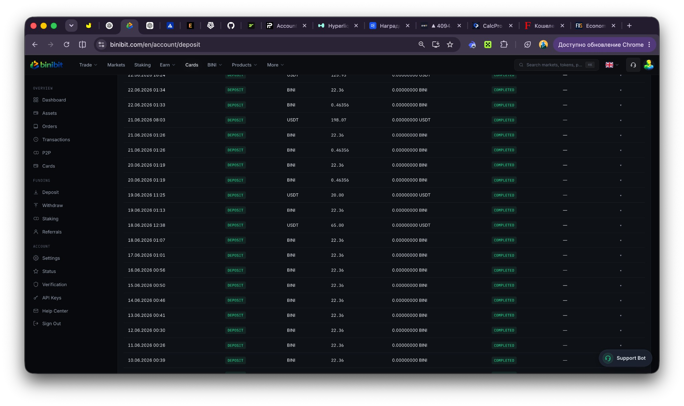Toggle the Chrome side panel icon
The height and width of the screenshot is (406, 684).
click(82, 44)
